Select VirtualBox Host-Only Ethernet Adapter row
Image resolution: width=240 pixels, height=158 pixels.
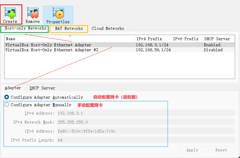[x=120, y=45]
